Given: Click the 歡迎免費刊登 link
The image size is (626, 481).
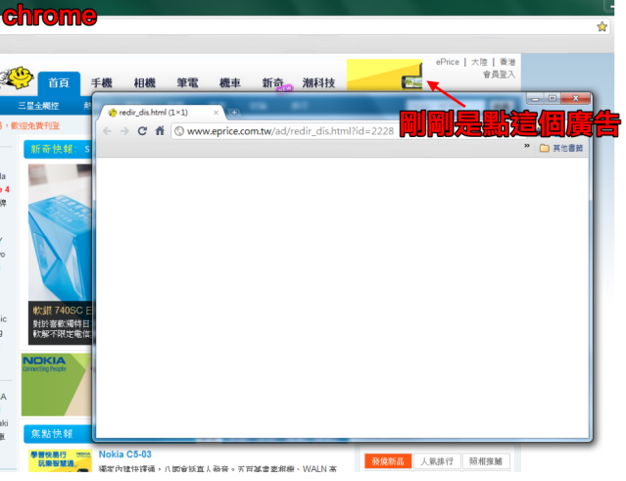Looking at the screenshot, I should click(x=35, y=125).
